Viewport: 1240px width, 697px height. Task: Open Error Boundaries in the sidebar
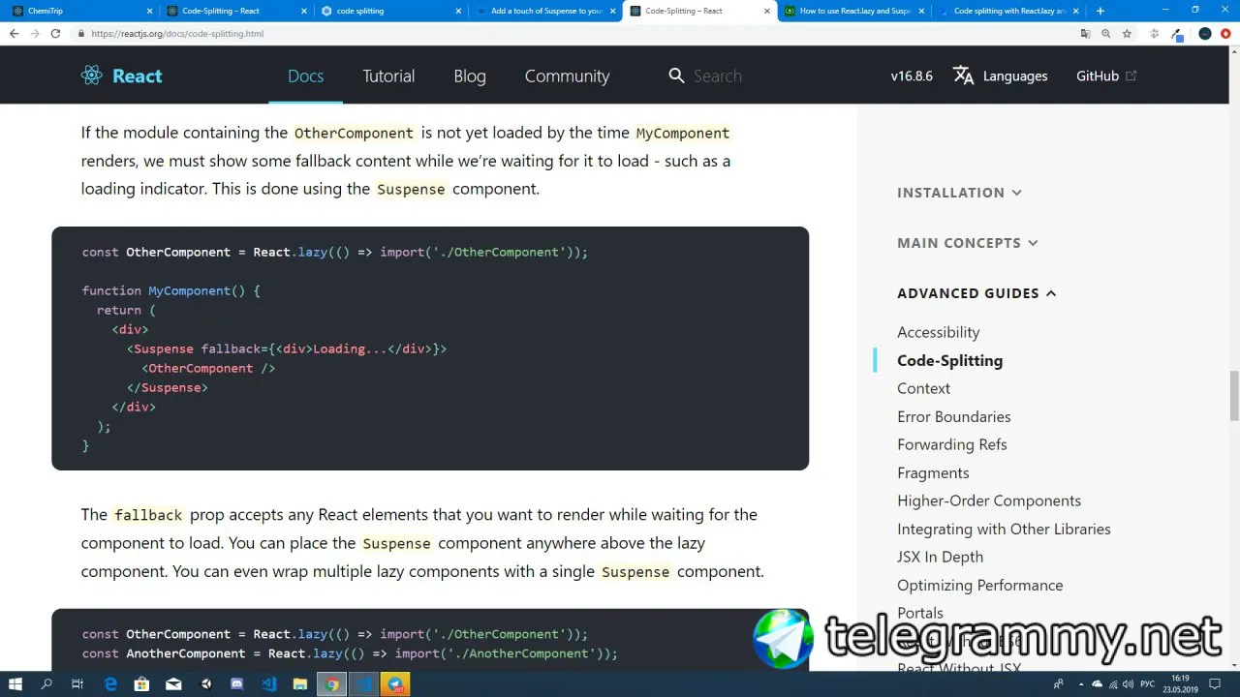953,416
